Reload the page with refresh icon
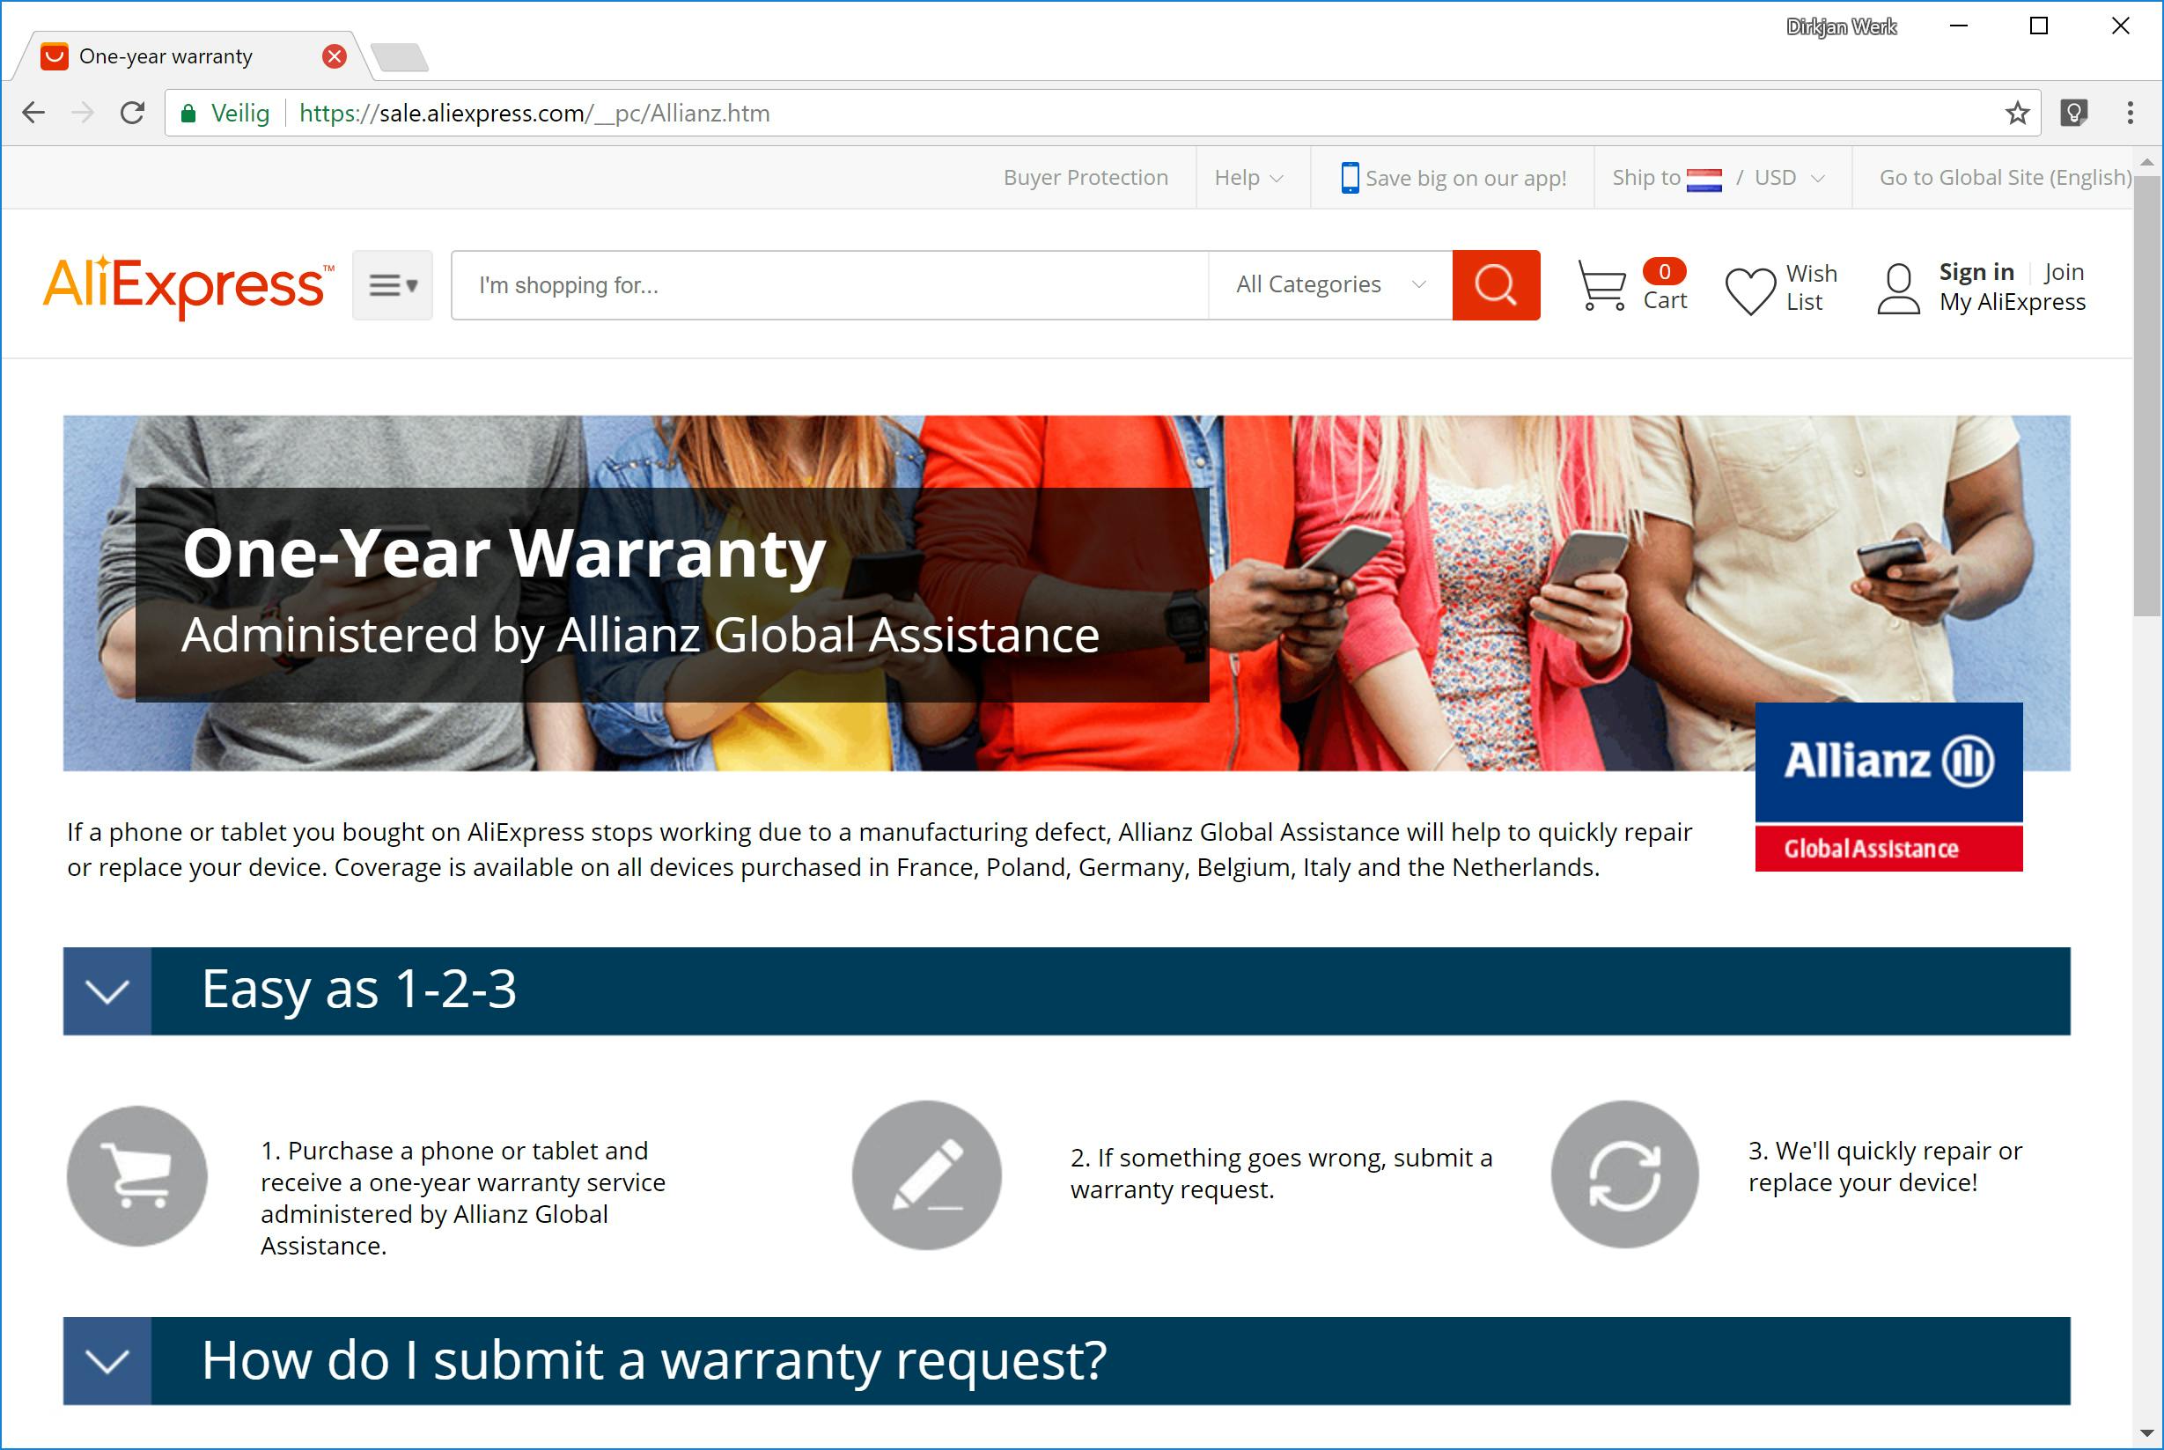2164x1450 pixels. pyautogui.click(x=132, y=113)
